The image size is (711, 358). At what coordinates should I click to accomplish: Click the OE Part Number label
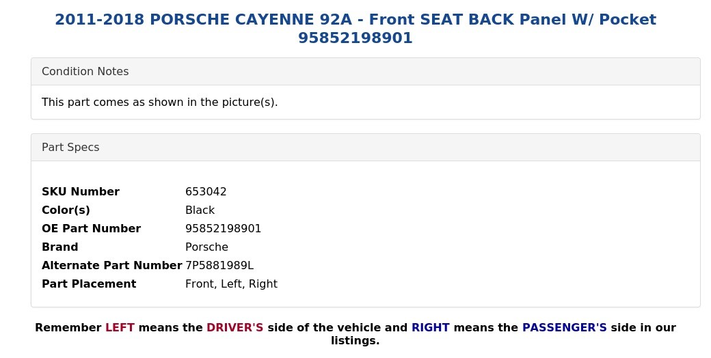[91, 228]
